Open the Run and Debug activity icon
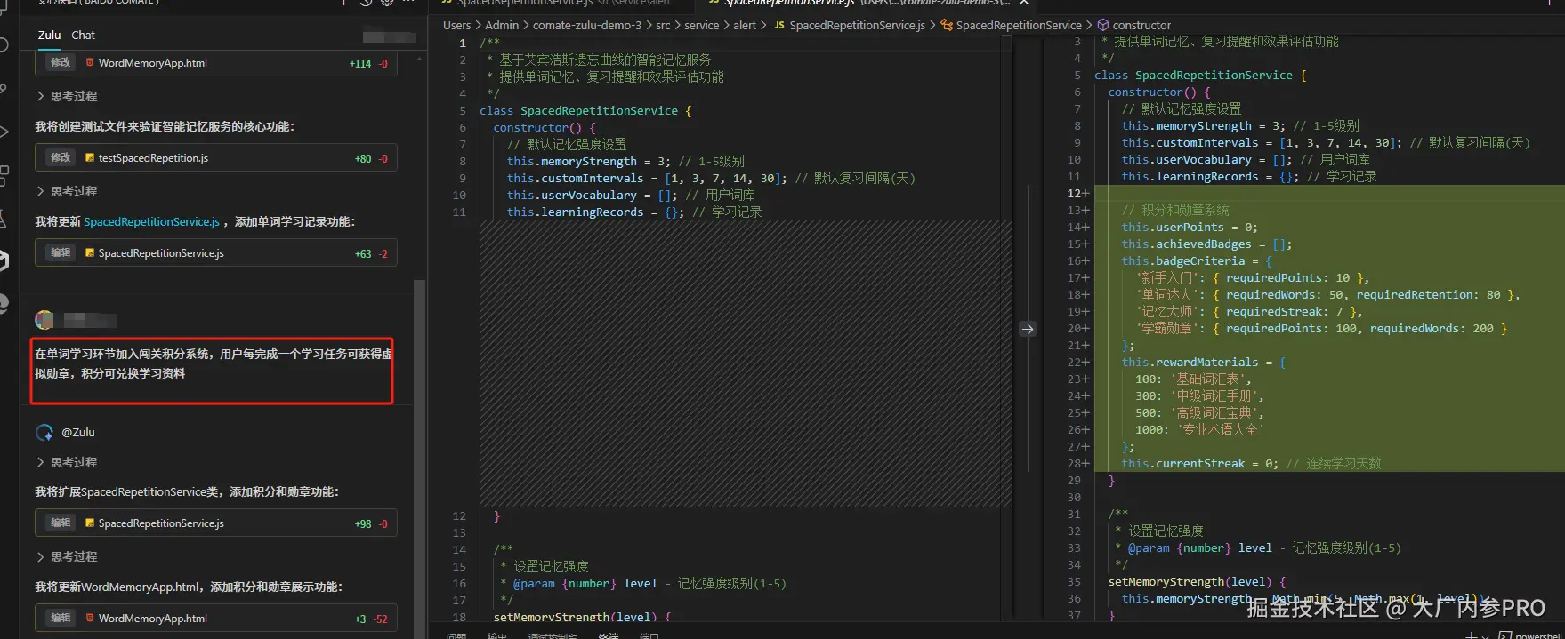 [4, 132]
